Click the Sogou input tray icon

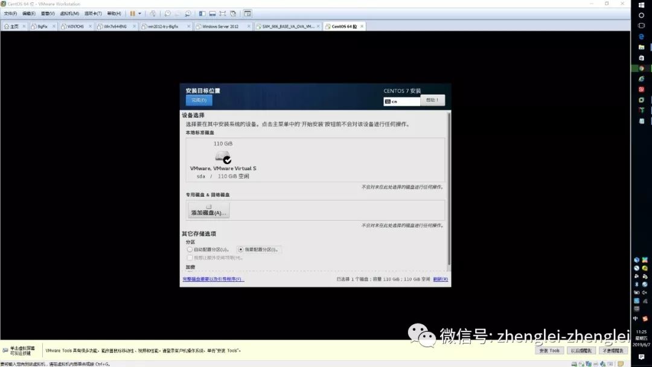pyautogui.click(x=645, y=319)
